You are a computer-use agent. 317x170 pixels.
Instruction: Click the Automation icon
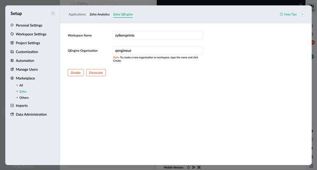pyautogui.click(x=12, y=61)
